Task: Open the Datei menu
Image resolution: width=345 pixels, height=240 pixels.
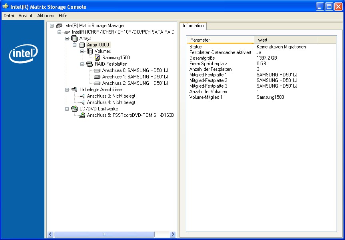Action: coord(9,16)
